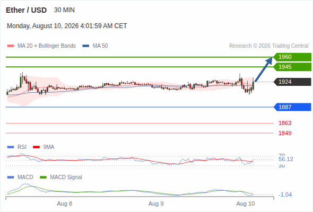Click the Aug 10 date axis label
The height and width of the screenshot is (212, 313).
click(246, 204)
